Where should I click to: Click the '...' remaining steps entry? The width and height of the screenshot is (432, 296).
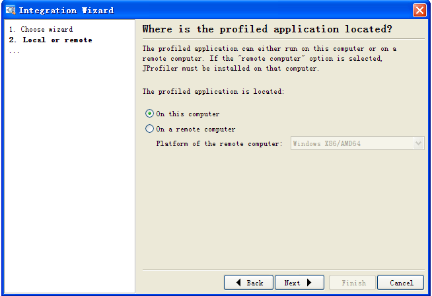[x=14, y=52]
